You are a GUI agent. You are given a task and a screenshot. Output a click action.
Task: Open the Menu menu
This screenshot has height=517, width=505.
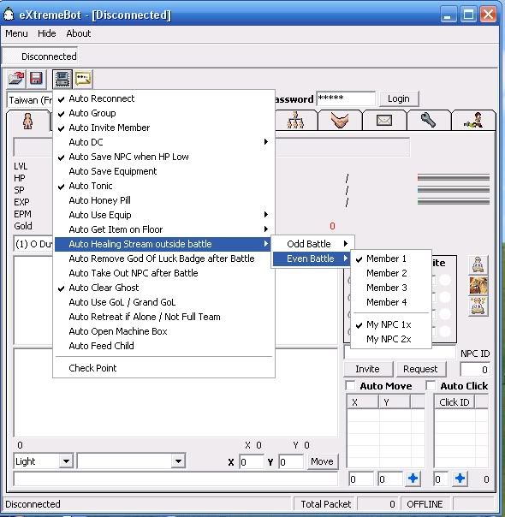point(16,33)
